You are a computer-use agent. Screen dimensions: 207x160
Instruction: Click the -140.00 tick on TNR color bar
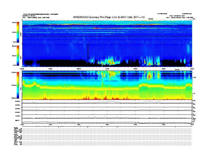tap(14, 85)
